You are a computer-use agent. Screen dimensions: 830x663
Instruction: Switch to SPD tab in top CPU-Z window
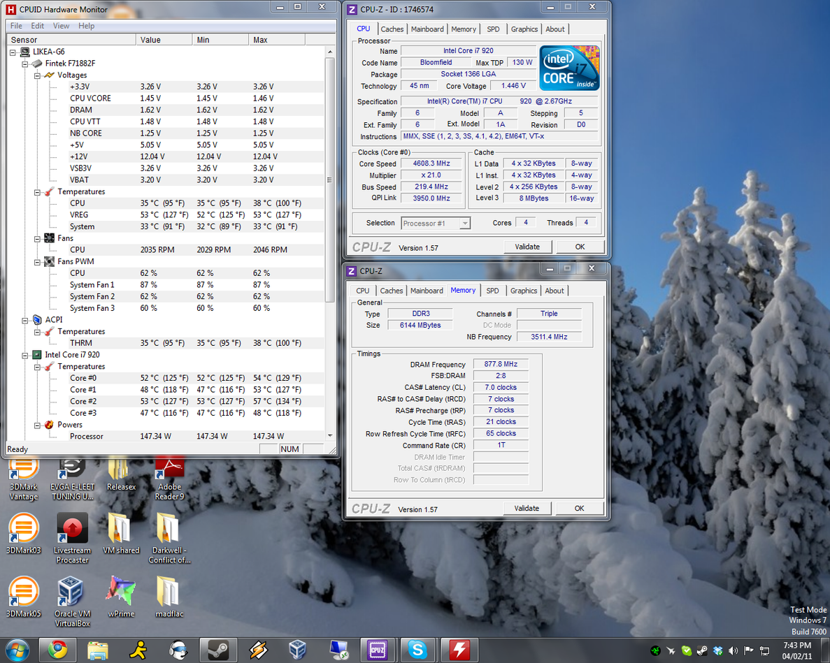point(493,29)
